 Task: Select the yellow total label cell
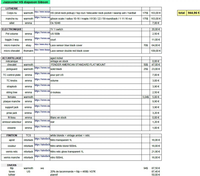(x=182, y=13)
